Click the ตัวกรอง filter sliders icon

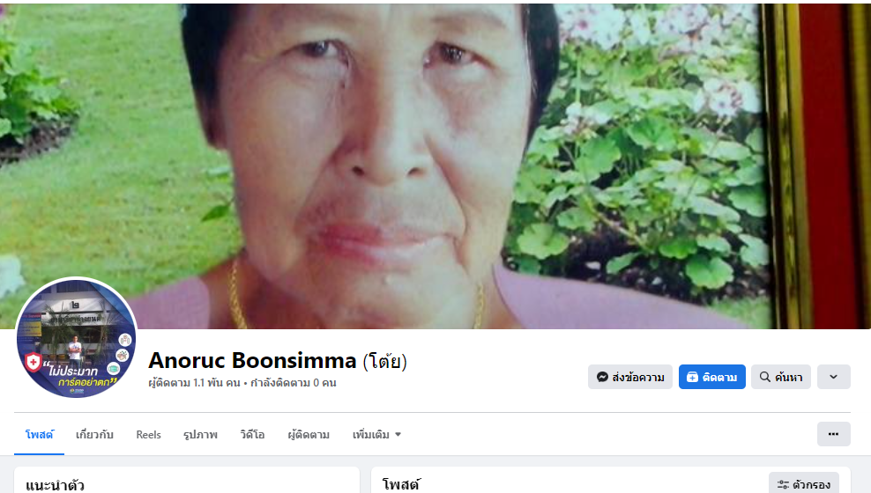click(783, 485)
